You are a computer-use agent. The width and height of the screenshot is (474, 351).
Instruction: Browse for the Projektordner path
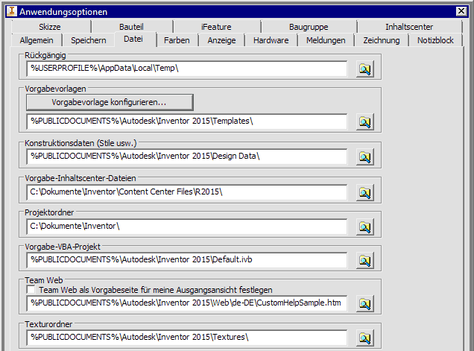click(x=364, y=227)
